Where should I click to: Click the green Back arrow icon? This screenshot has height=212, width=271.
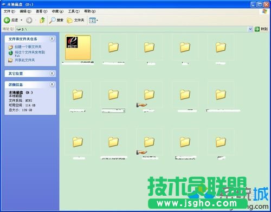(x=7, y=20)
